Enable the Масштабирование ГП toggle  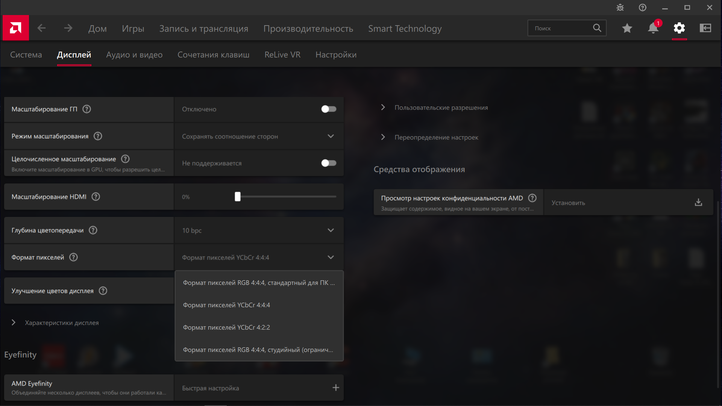tap(329, 109)
